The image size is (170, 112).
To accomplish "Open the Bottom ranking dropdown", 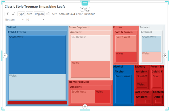I will point(14,20).
